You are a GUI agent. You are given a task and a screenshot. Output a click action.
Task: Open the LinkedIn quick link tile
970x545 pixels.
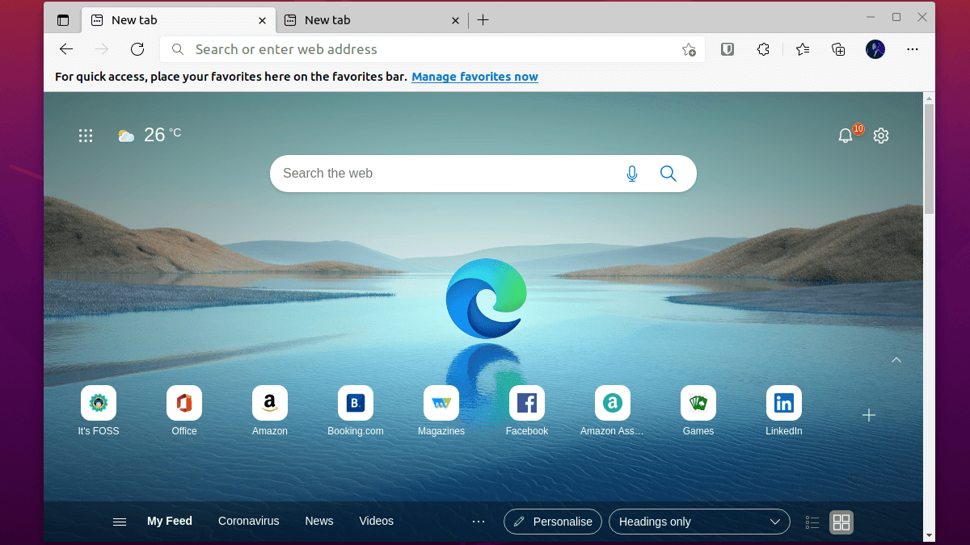[x=784, y=411]
